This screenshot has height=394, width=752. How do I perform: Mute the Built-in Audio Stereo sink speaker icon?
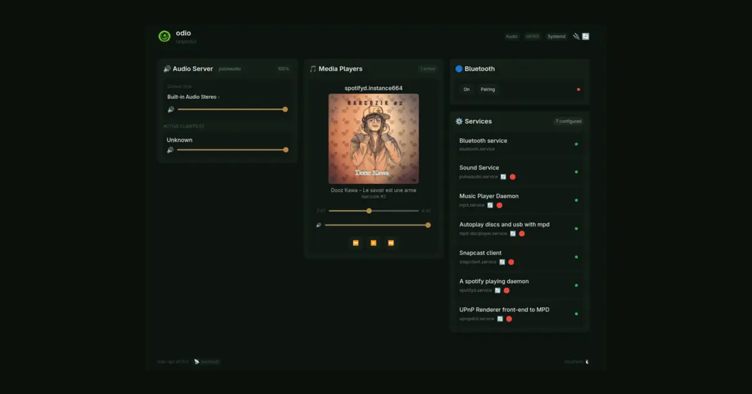(170, 109)
